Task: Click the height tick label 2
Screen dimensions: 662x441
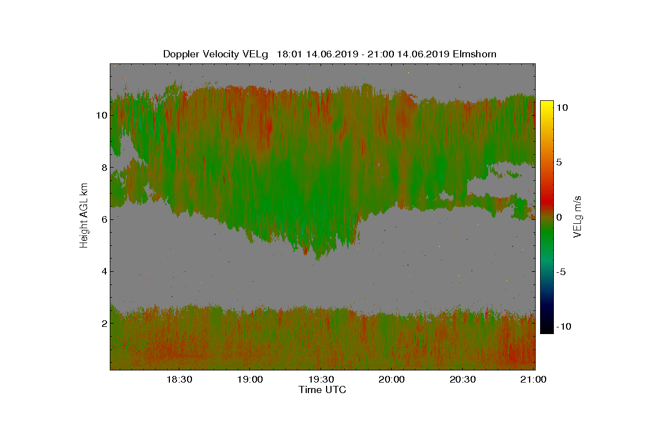Action: [104, 323]
